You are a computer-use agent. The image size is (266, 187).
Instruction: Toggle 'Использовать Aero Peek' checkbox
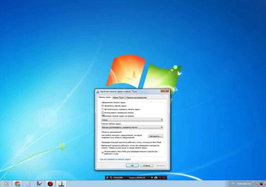[103, 153]
